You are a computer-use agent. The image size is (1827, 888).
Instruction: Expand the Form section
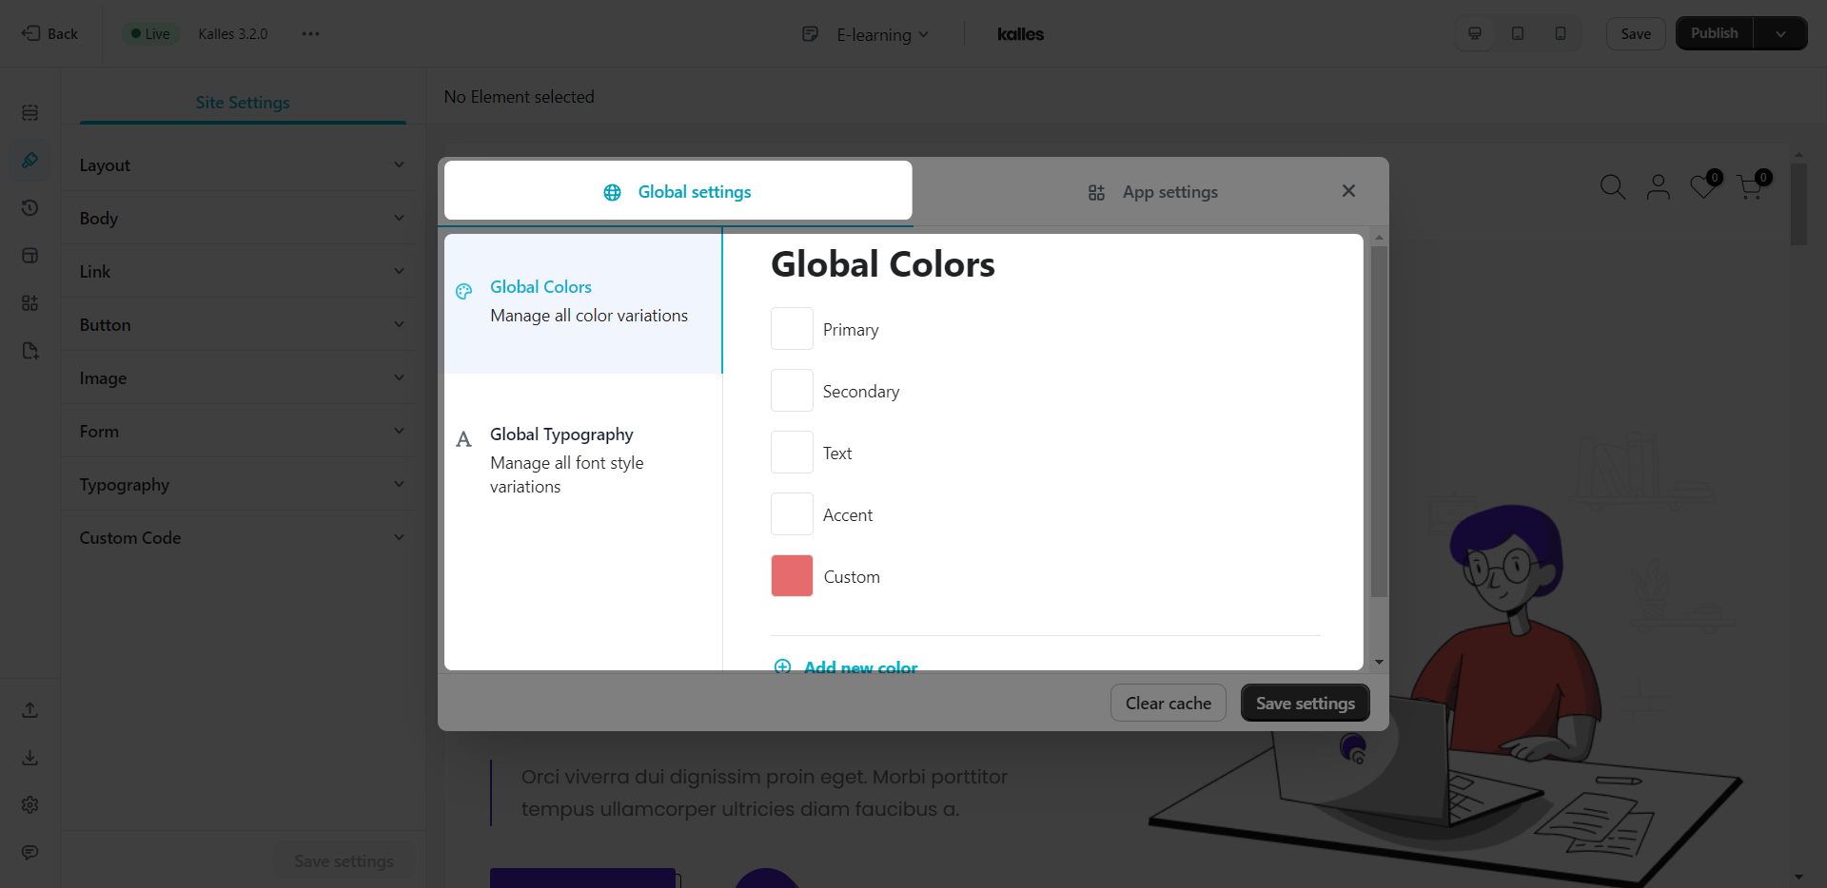[x=243, y=431]
